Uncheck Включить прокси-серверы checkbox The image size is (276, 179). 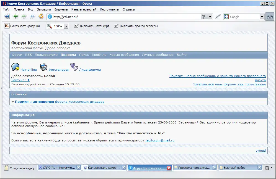click(116, 26)
